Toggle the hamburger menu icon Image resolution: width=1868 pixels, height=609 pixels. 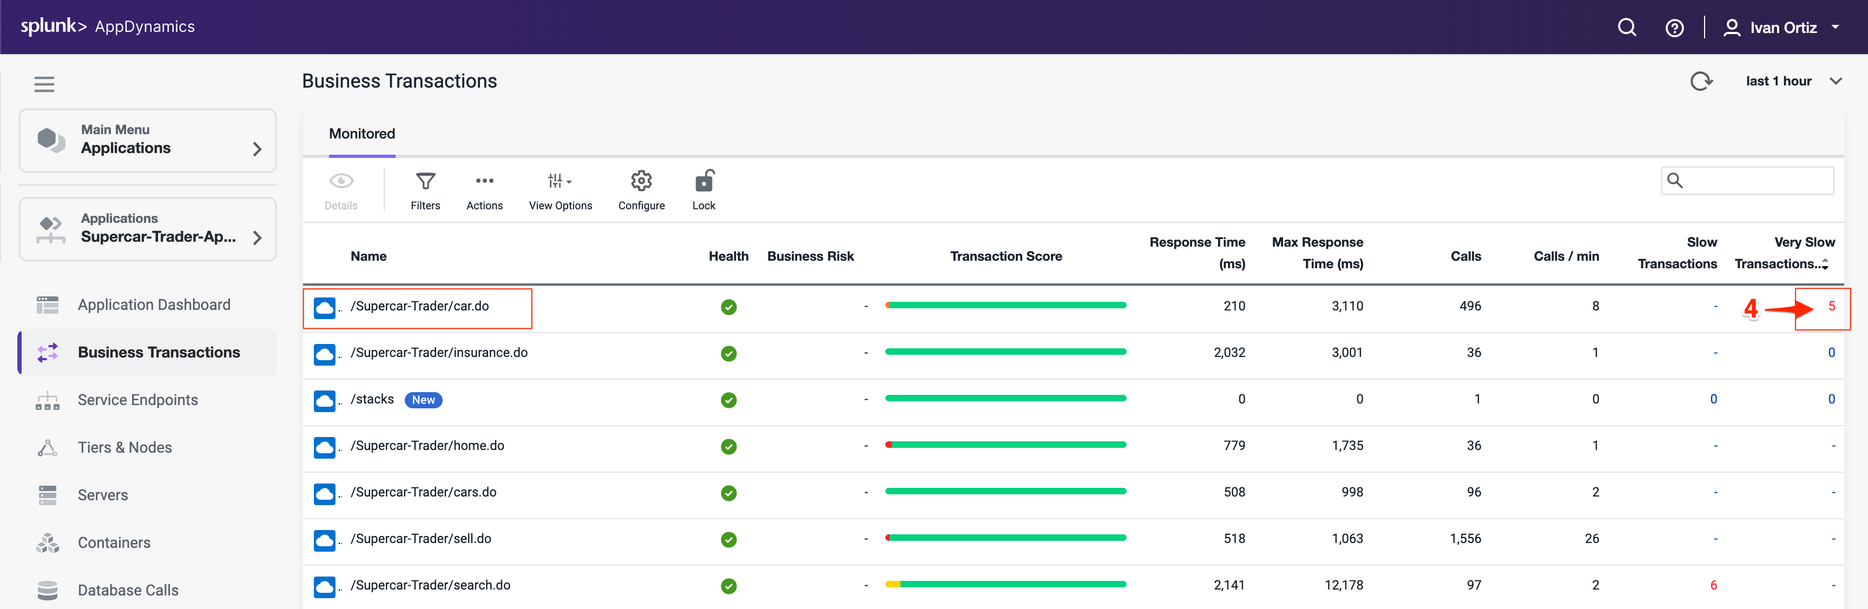(44, 84)
